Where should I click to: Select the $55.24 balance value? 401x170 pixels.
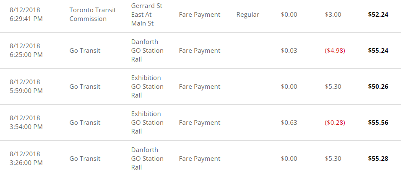[378, 51]
